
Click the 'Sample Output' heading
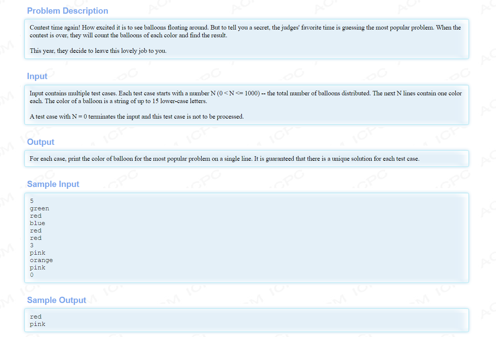point(57,300)
